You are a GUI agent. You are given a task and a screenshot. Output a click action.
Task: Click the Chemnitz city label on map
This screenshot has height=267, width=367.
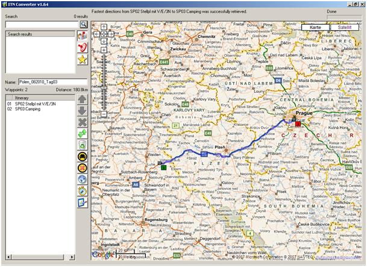(207, 37)
